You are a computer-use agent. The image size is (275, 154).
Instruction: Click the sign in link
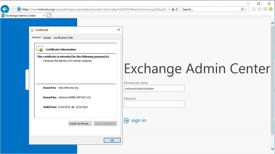pyautogui.click(x=139, y=120)
